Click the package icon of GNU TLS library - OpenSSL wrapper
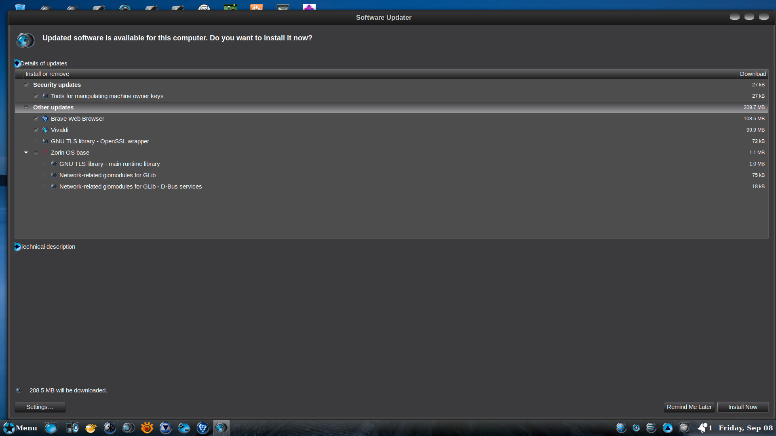Screen dimensions: 776x436 click(x=45, y=141)
